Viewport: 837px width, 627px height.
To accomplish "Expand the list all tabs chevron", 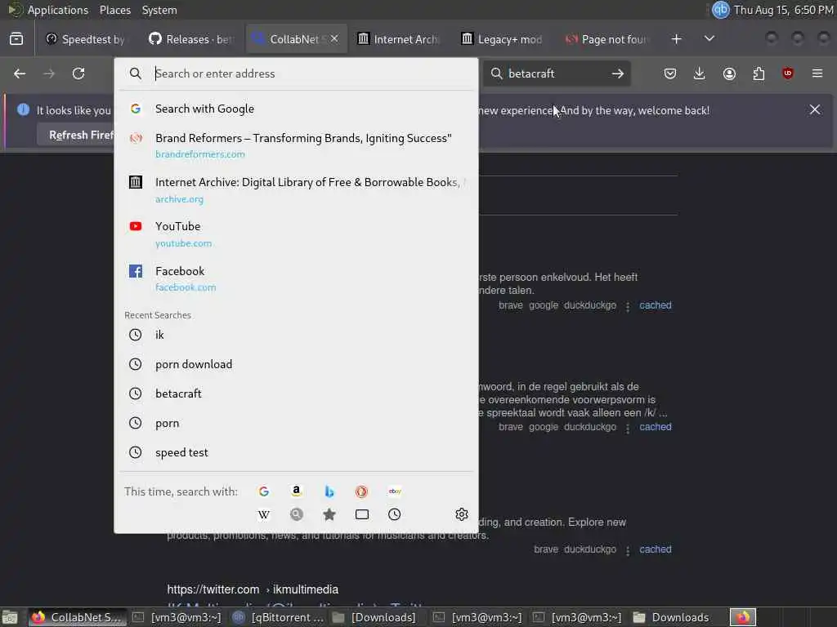I will [x=709, y=39].
